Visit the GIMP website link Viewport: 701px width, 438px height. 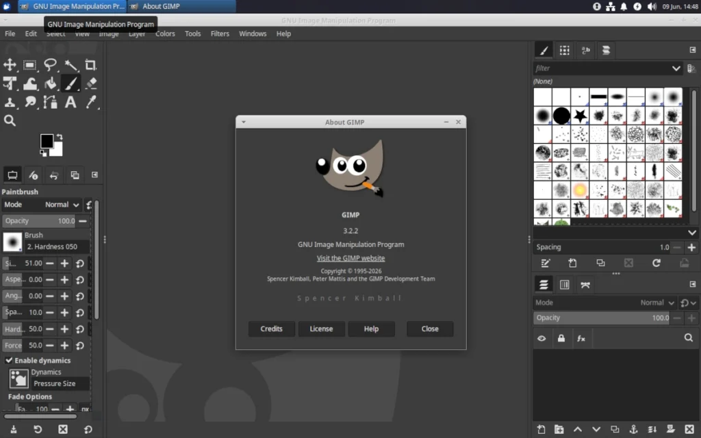350,258
